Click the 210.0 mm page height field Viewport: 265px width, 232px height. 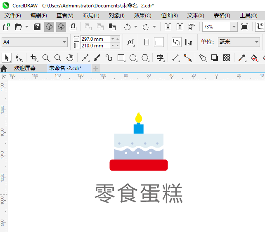click(95, 46)
